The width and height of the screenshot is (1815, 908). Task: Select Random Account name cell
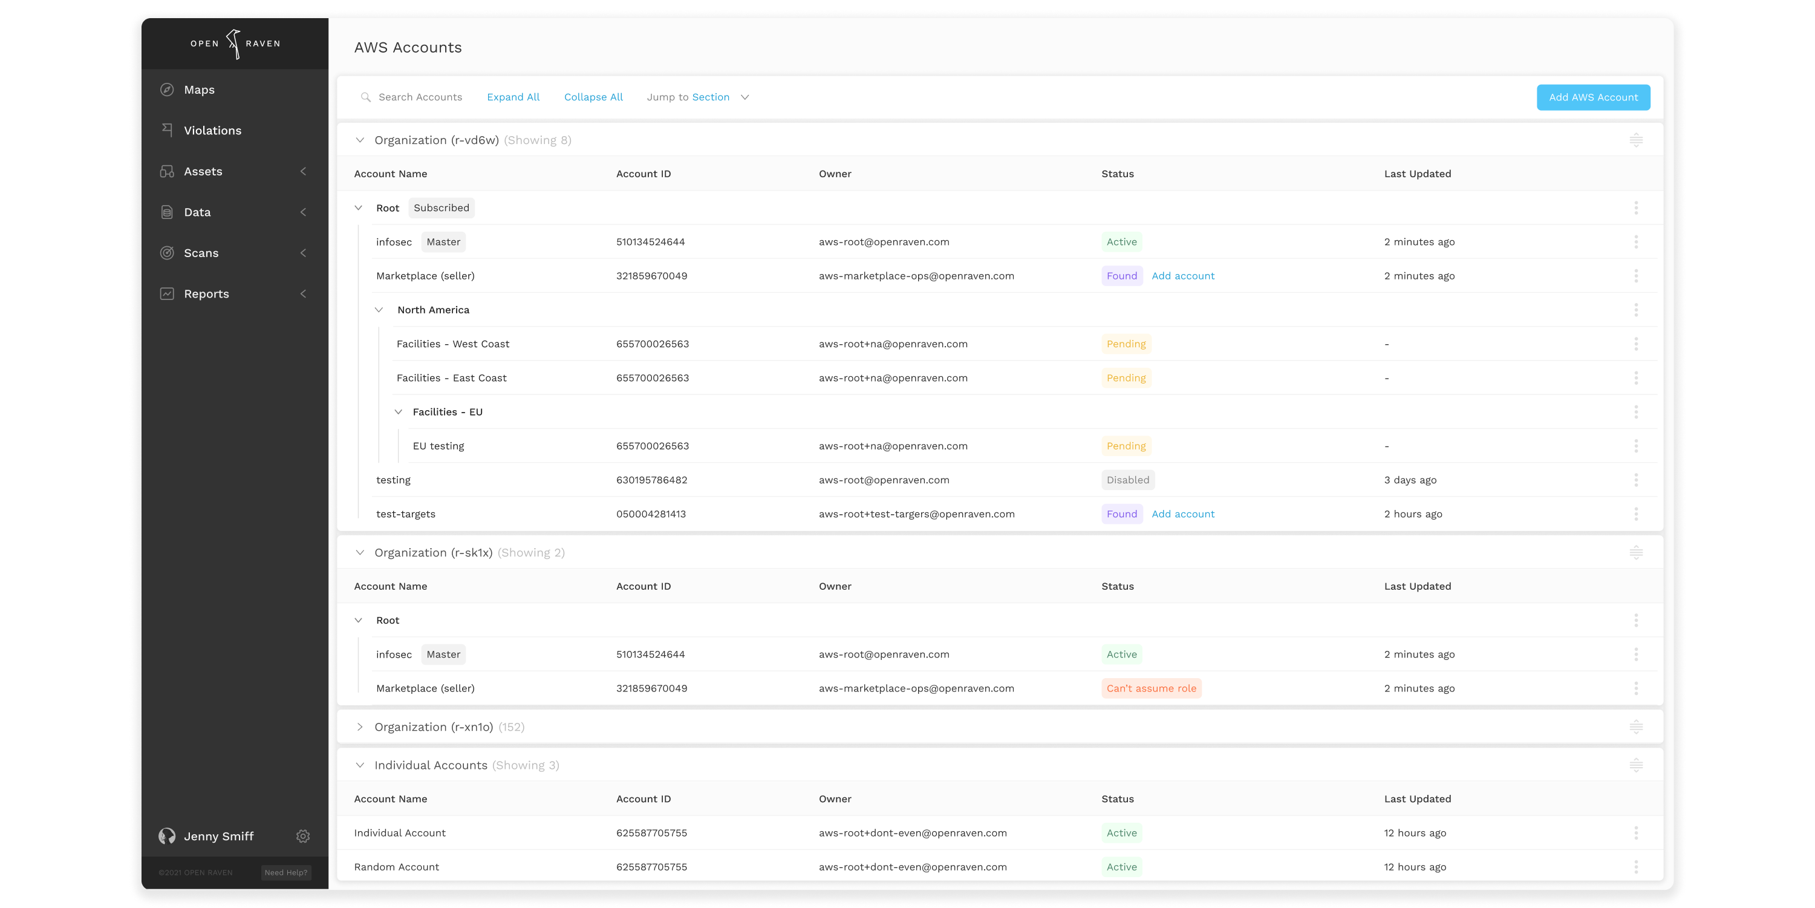click(396, 867)
